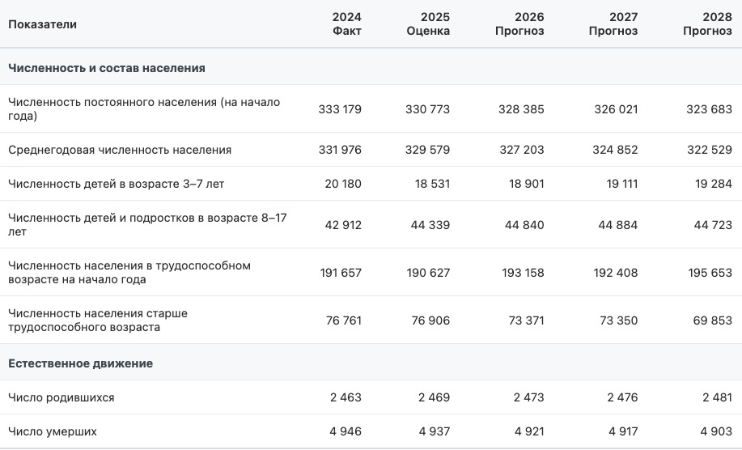Select the "2026 Прогноз" column header
The image size is (742, 450).
(519, 24)
